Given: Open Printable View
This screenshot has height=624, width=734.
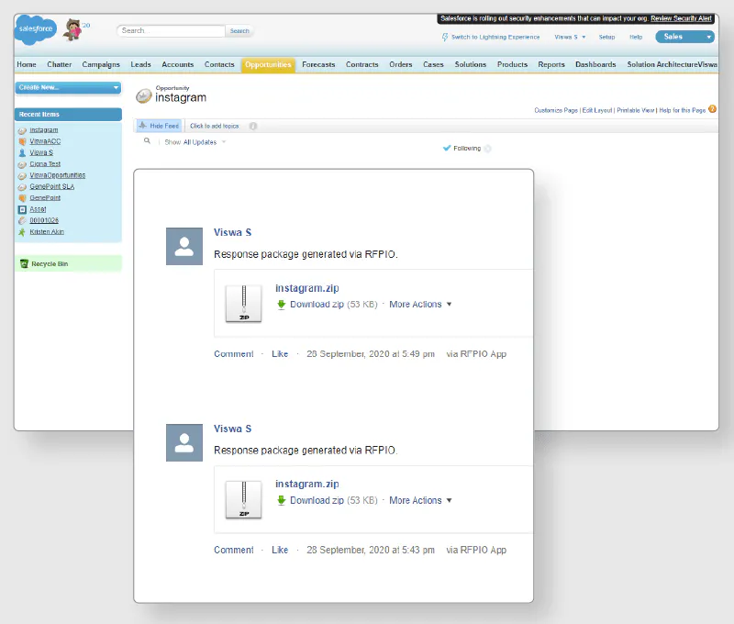Looking at the screenshot, I should [635, 110].
